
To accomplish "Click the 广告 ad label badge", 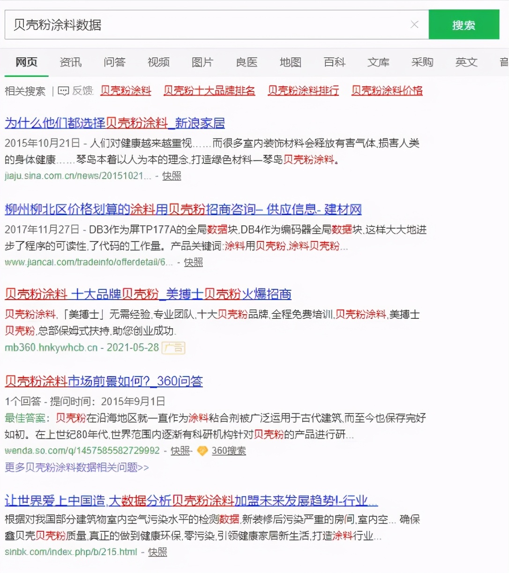I will [173, 348].
